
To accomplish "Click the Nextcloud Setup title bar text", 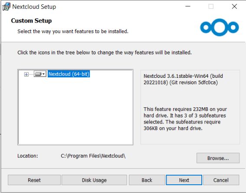I will pos(34,7).
